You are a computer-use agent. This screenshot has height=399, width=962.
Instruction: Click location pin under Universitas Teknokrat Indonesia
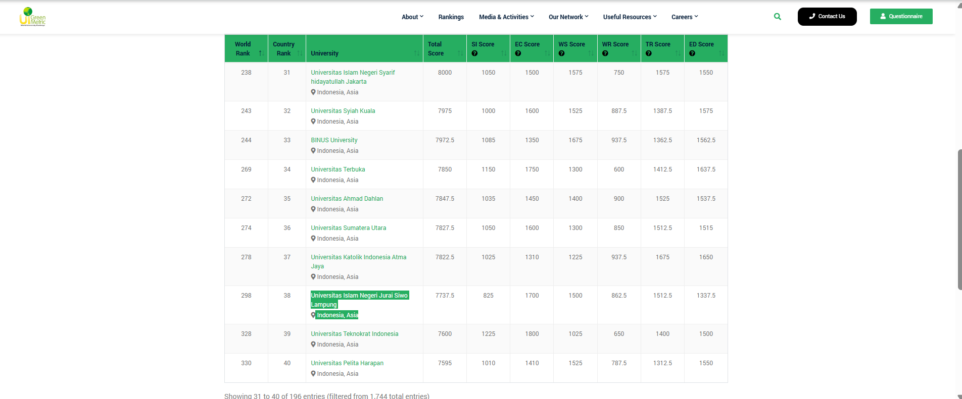click(313, 345)
